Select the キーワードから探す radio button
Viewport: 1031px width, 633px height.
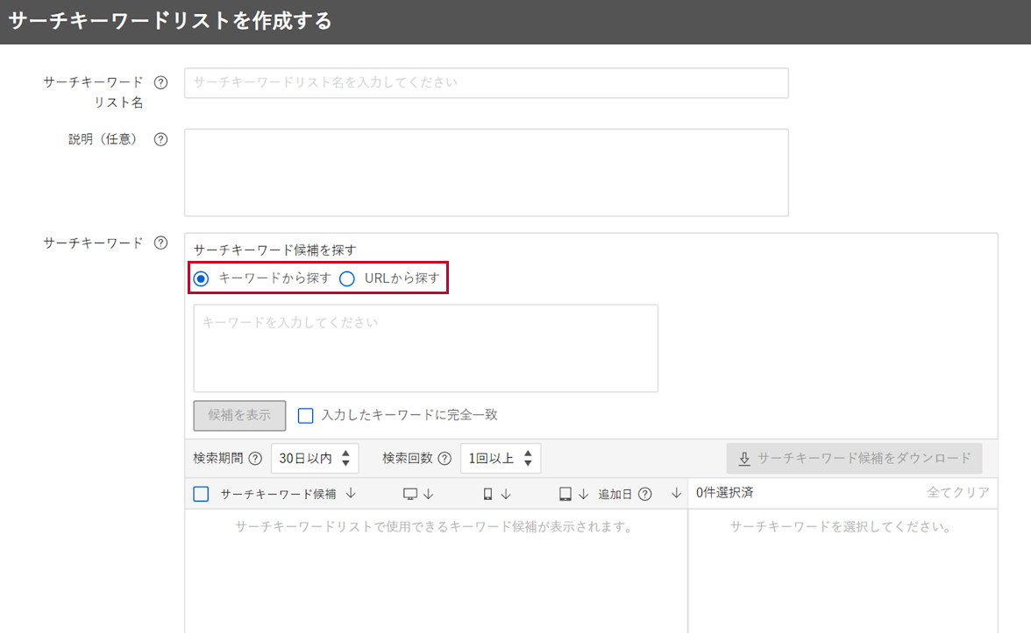(x=202, y=279)
